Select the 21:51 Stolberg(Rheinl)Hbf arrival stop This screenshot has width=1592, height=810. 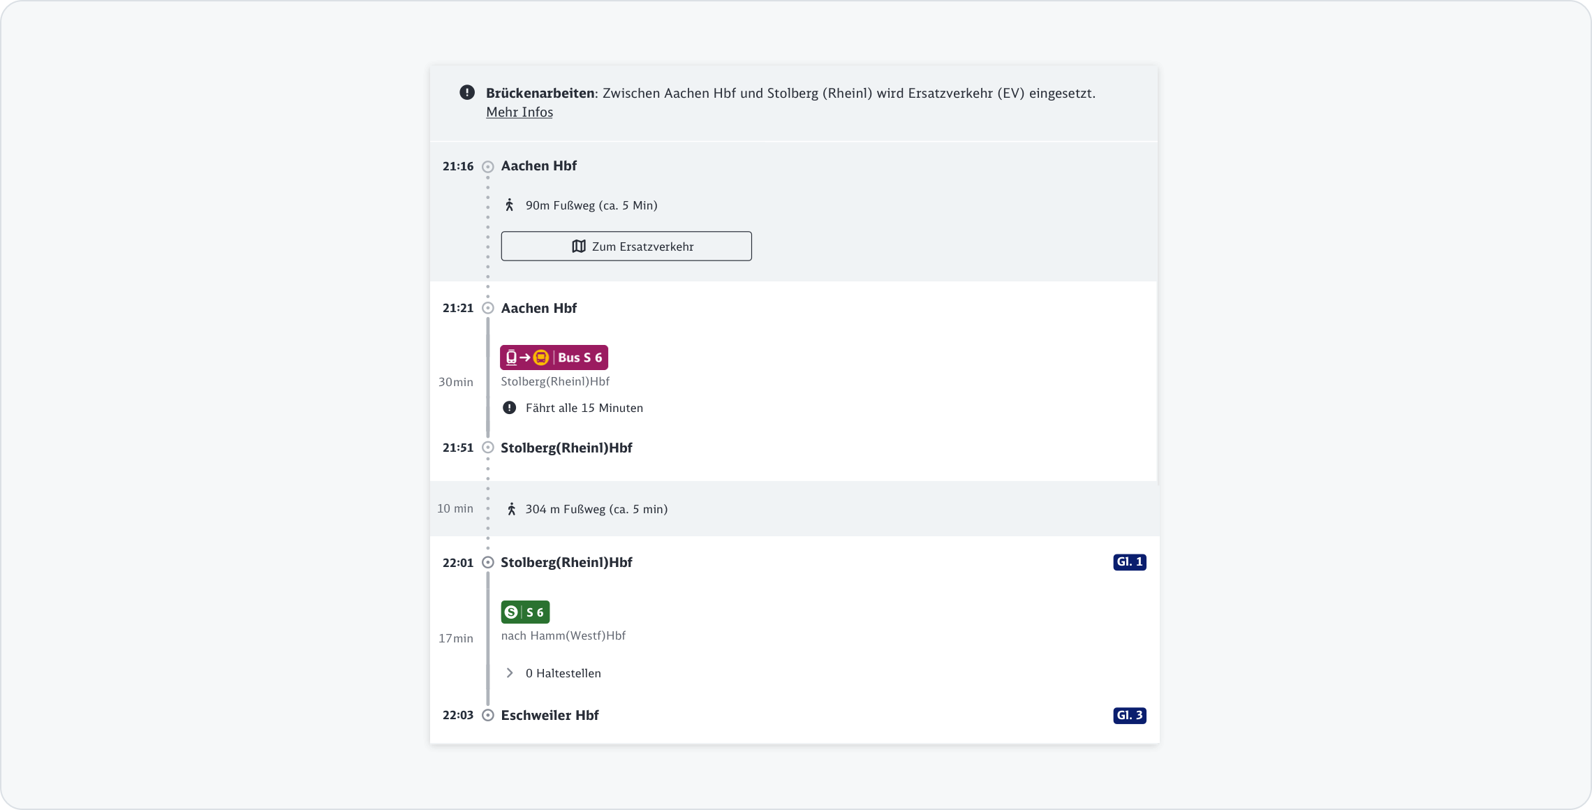[x=566, y=448]
